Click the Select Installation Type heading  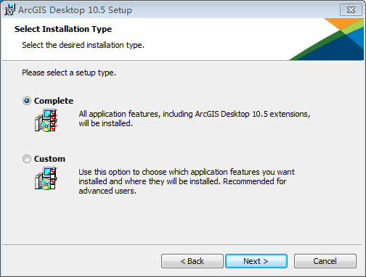[63, 29]
